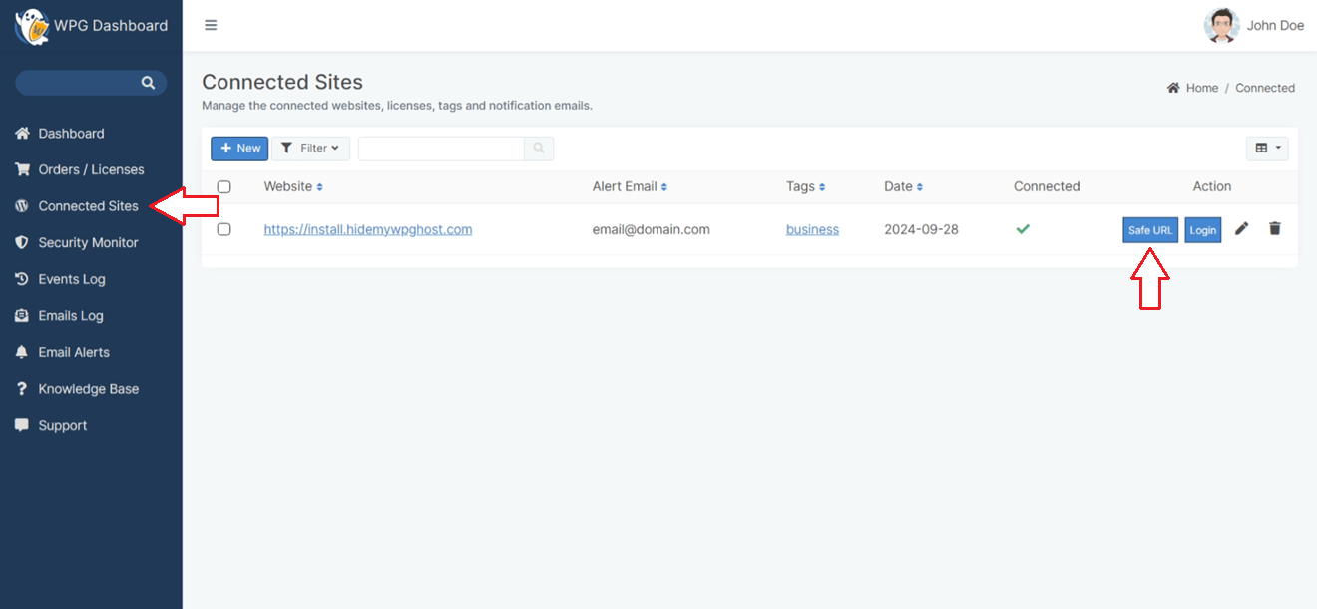Screen dimensions: 1317x609
Task: Expand the table columns view dropdown
Action: [1267, 149]
